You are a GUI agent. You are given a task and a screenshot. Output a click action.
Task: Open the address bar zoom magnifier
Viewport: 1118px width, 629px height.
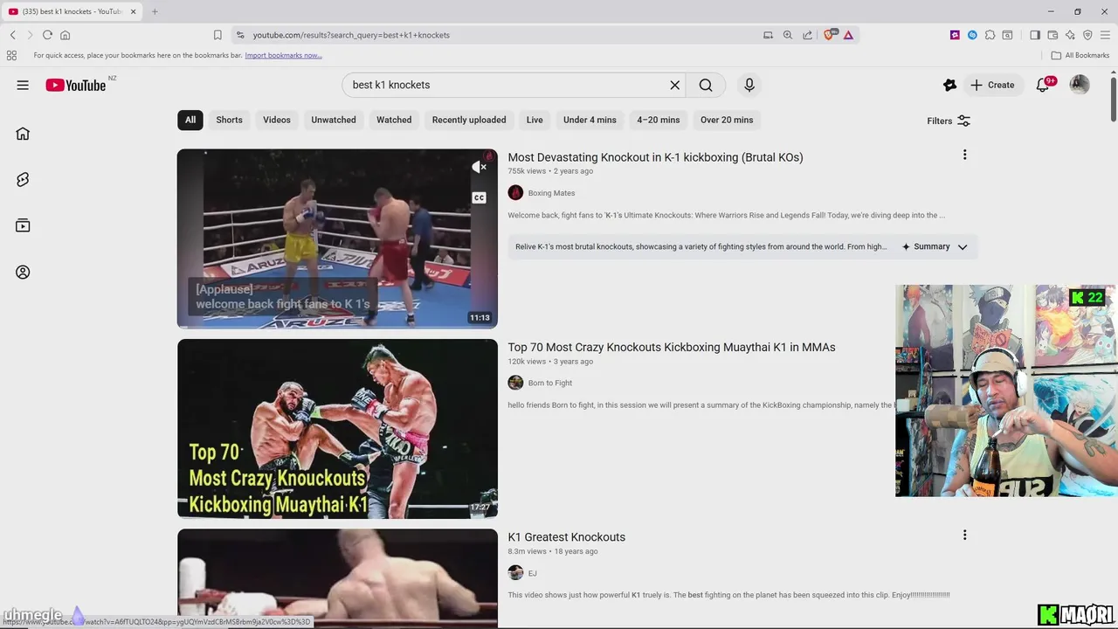(787, 35)
